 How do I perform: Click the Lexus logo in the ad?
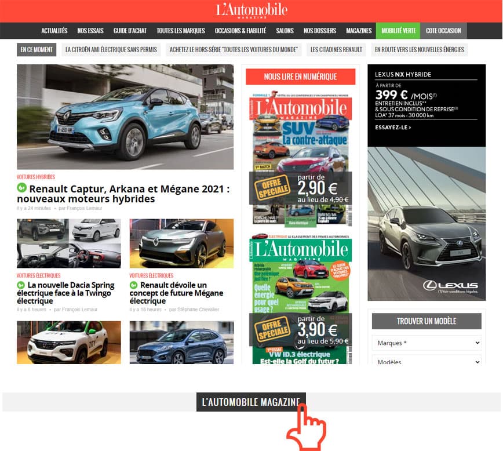coord(450,285)
